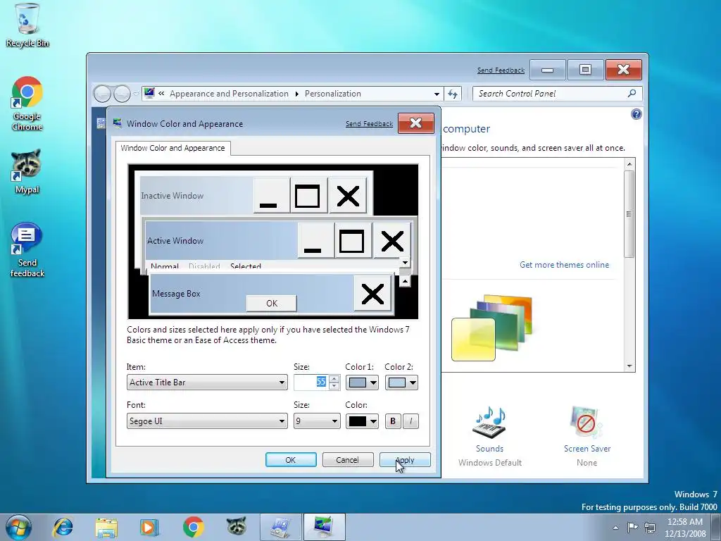Open Windows Explorer folder in taskbar
The image size is (721, 541).
(x=106, y=527)
